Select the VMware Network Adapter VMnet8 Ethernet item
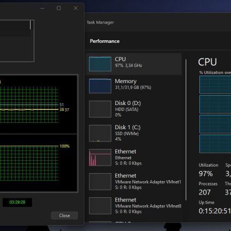 (x=133, y=205)
